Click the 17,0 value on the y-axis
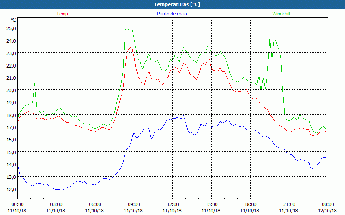Image resolution: width=345 pixels, height=215 pixels. pos(11,127)
